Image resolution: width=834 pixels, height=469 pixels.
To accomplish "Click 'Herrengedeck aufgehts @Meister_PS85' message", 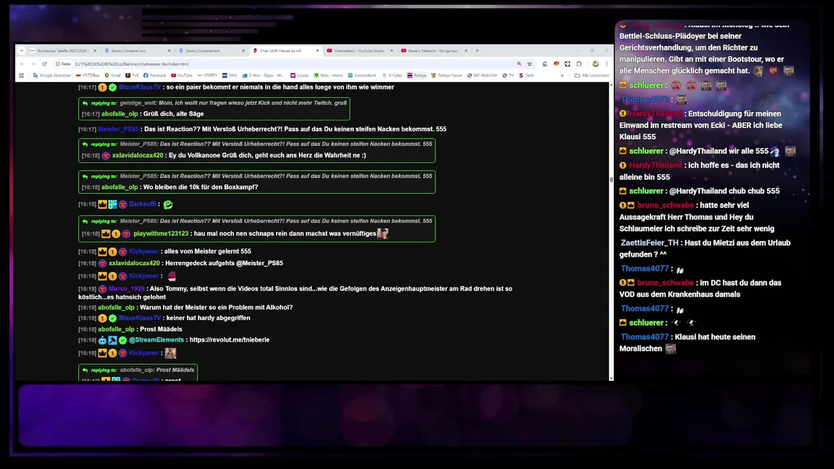I will pyautogui.click(x=224, y=263).
